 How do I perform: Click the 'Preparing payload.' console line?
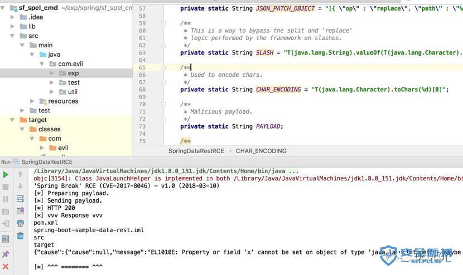point(71,193)
